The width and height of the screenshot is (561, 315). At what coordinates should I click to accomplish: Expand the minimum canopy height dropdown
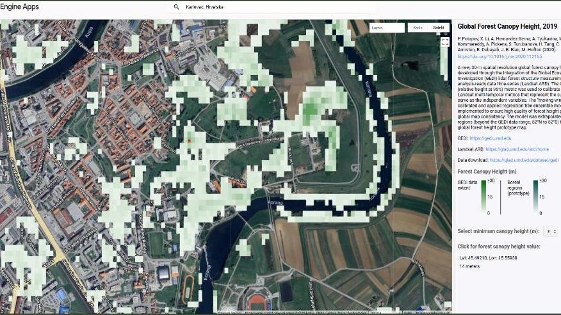pos(553,231)
